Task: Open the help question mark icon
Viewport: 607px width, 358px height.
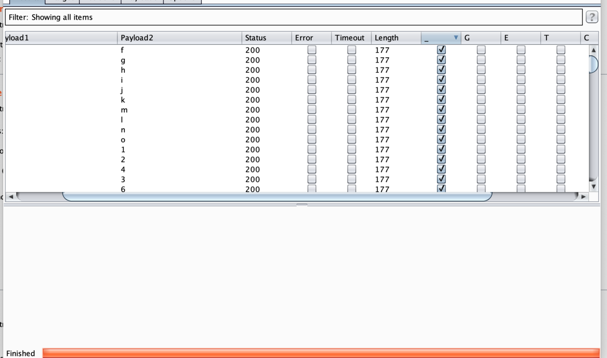Action: pyautogui.click(x=591, y=17)
